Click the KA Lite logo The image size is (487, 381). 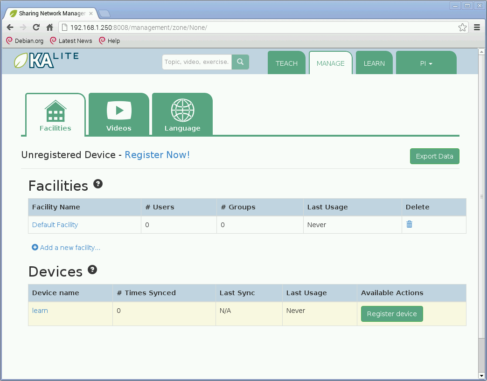pyautogui.click(x=46, y=61)
